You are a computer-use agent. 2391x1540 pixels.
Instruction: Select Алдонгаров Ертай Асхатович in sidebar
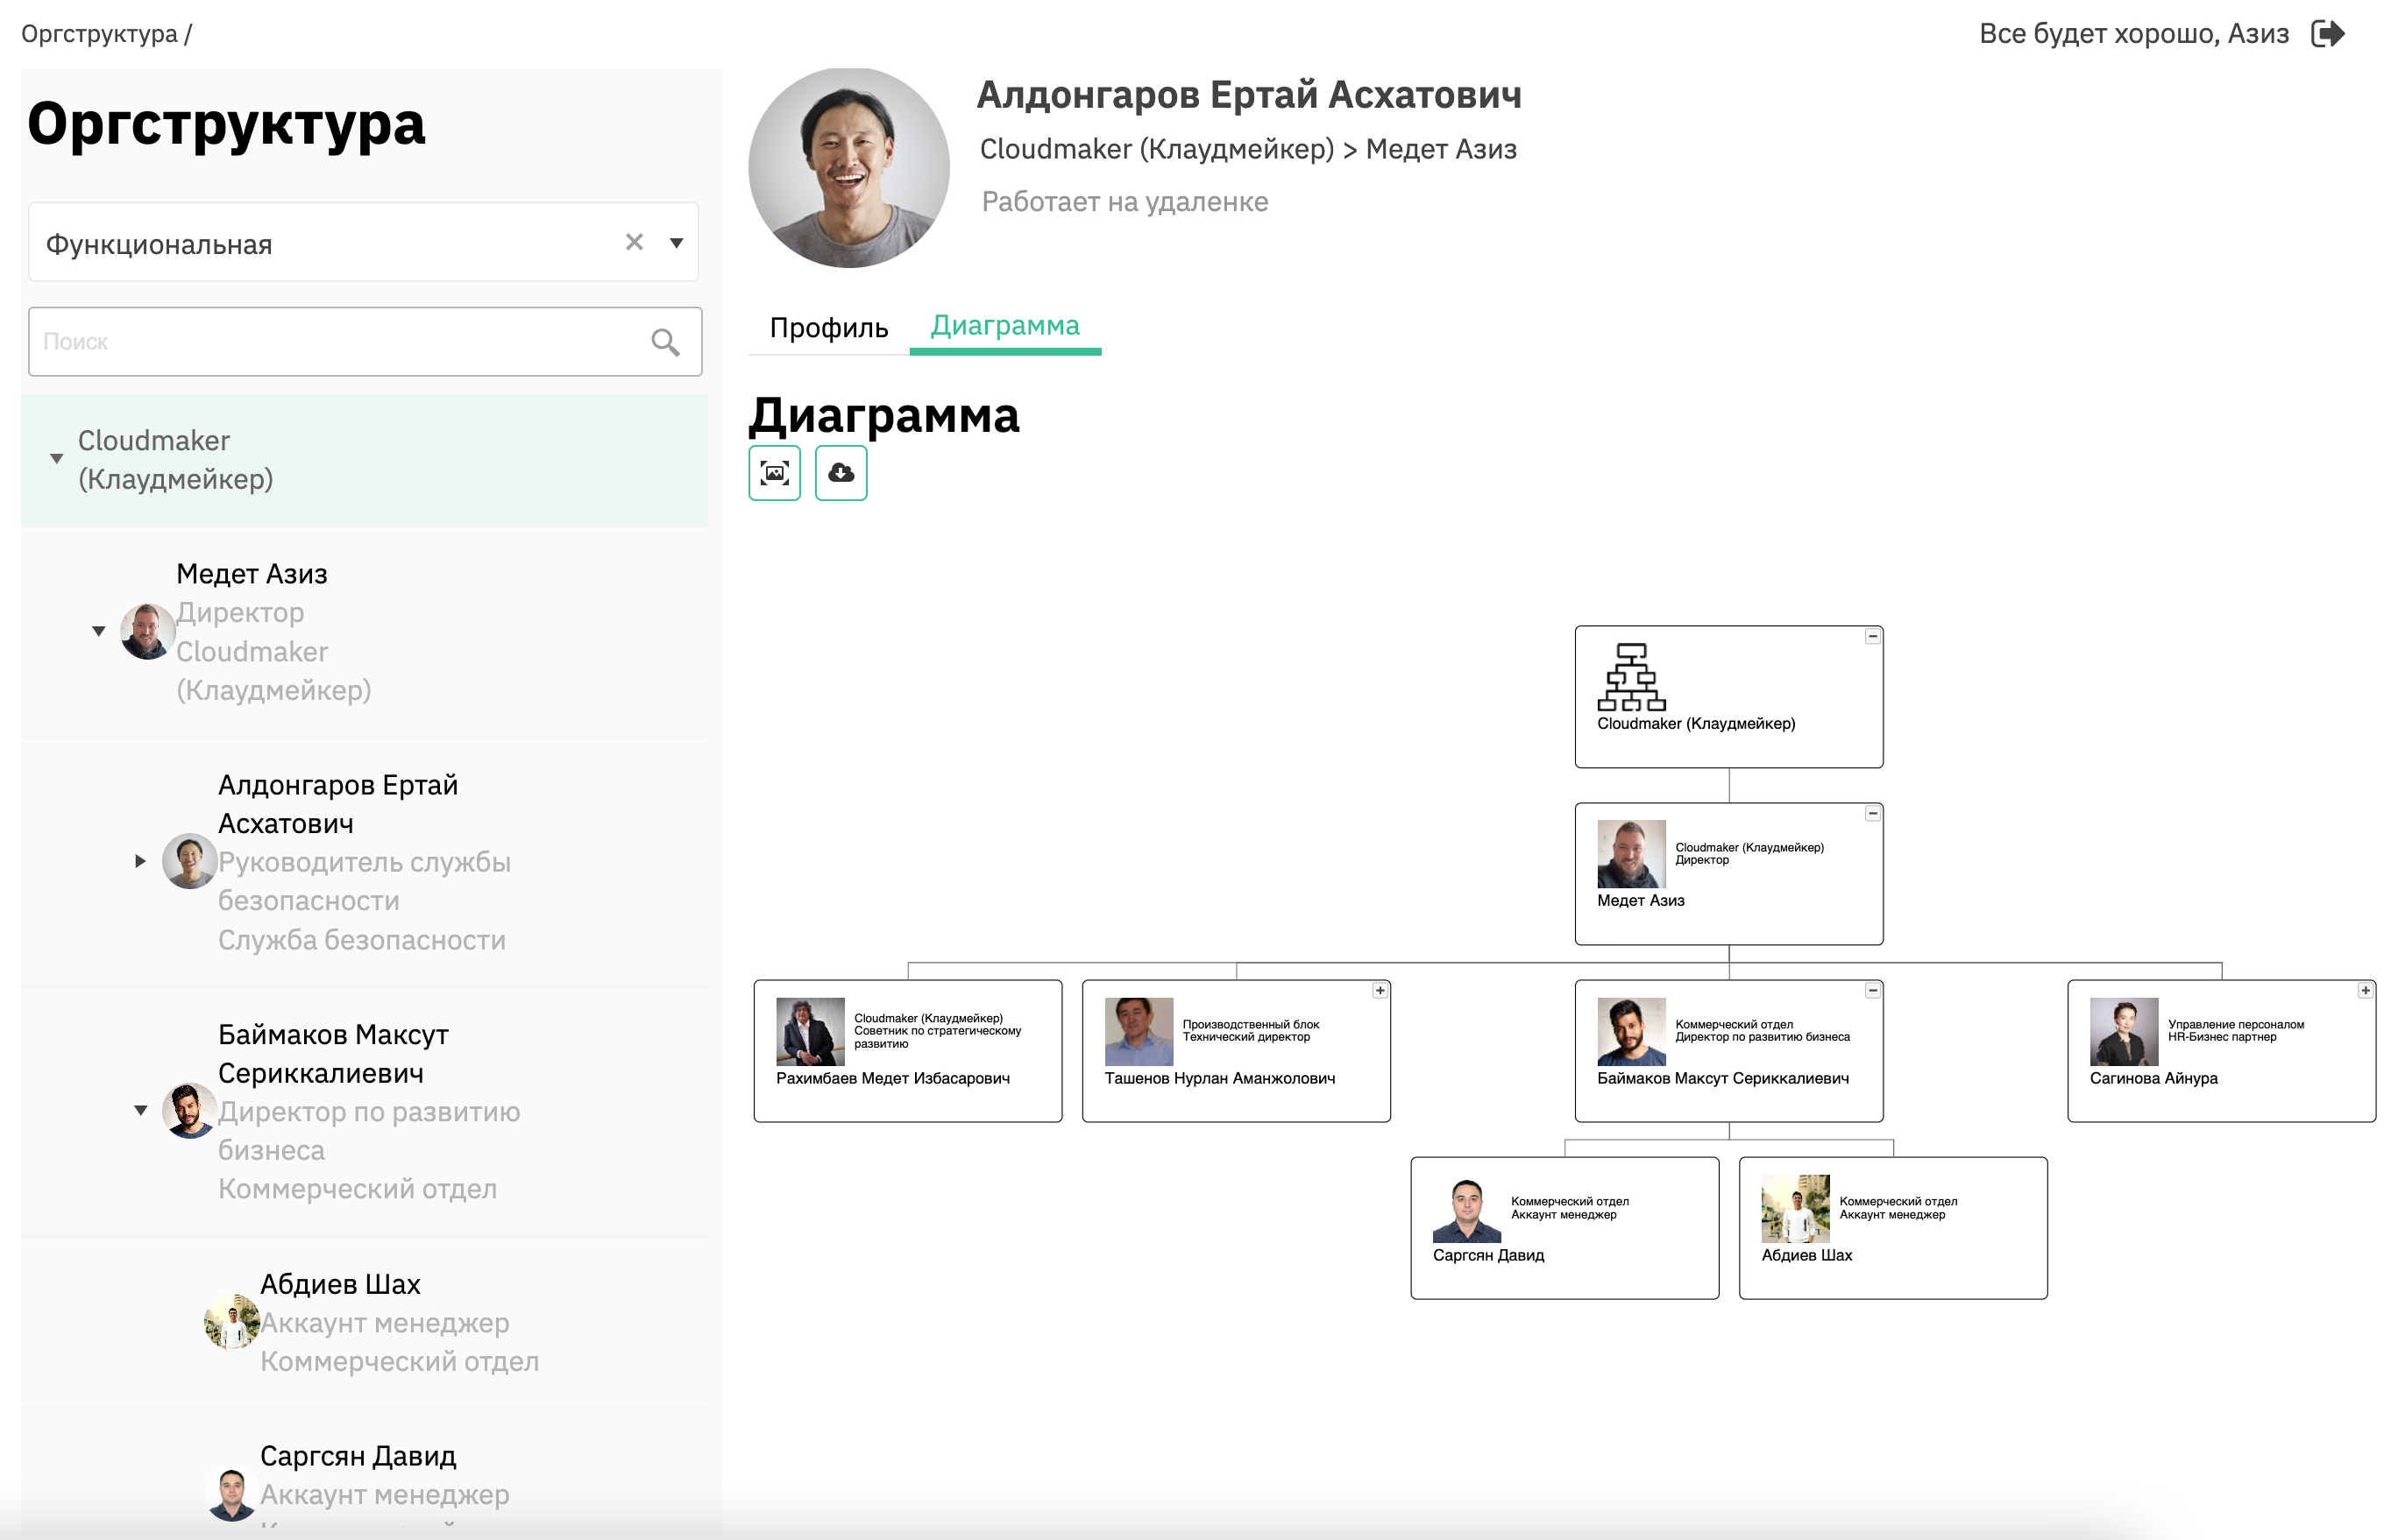click(x=338, y=804)
